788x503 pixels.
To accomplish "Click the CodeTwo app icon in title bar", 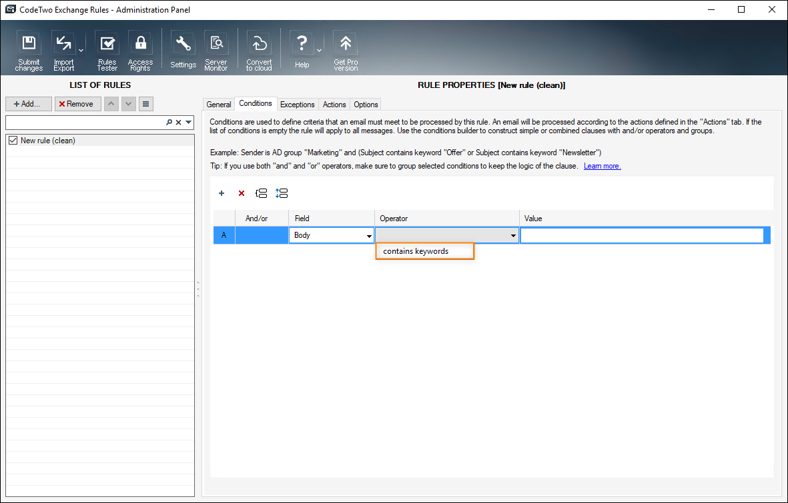I will (10, 9).
